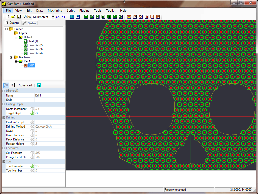Click the Undo arrow in toolbar
Viewport: 258px width, 194px height.
(x=58, y=17)
